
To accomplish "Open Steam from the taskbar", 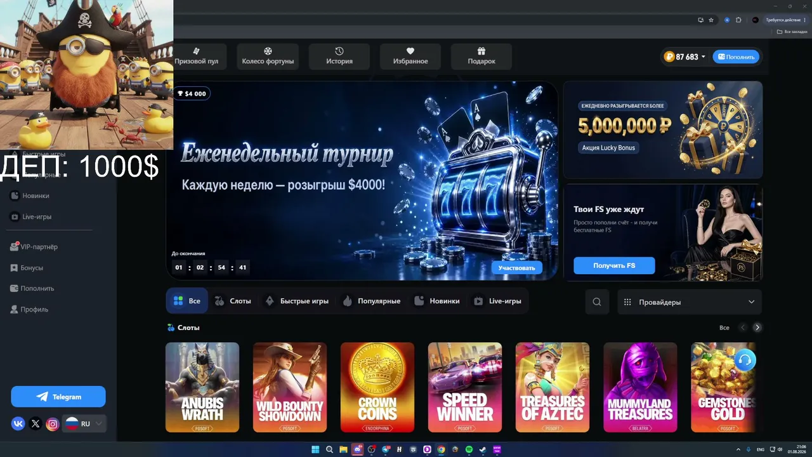I will pos(483,449).
